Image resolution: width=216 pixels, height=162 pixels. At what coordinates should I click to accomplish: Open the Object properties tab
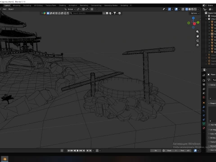[x=204, y=103]
